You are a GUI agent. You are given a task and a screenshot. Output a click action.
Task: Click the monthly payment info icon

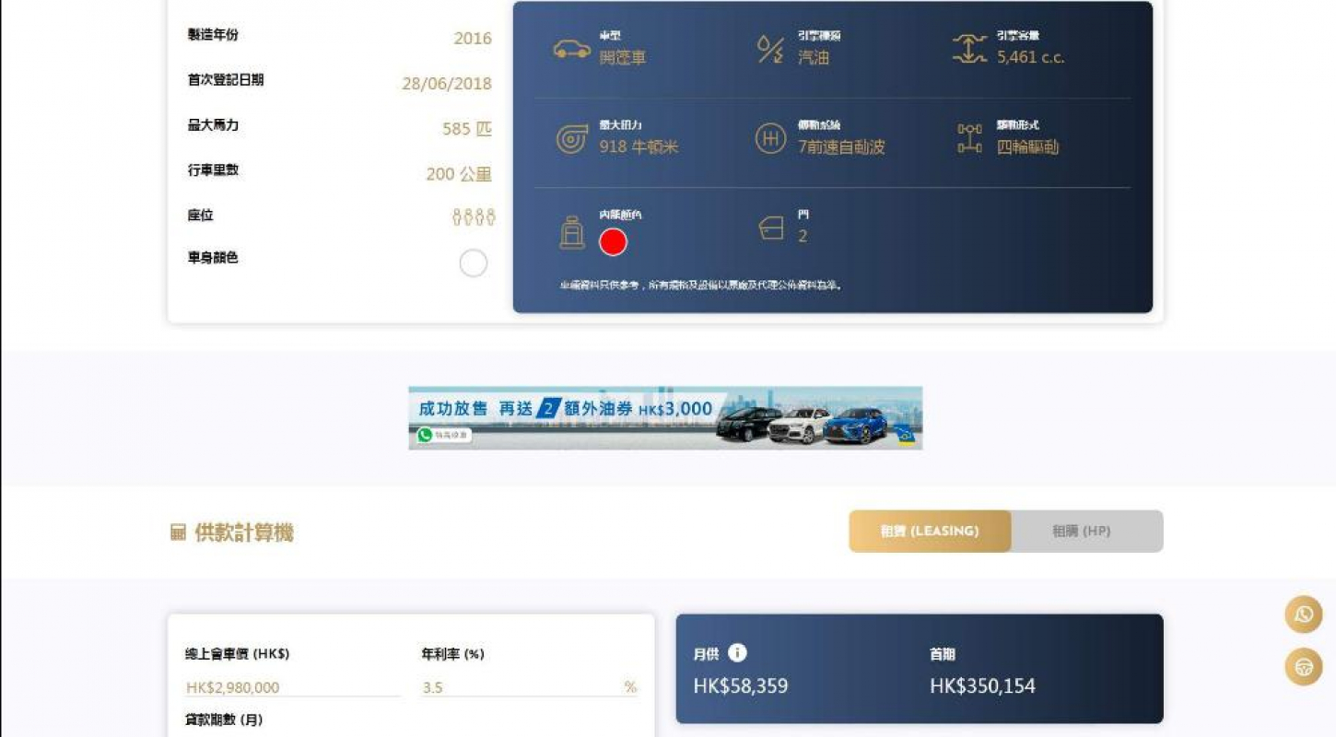[x=737, y=653]
